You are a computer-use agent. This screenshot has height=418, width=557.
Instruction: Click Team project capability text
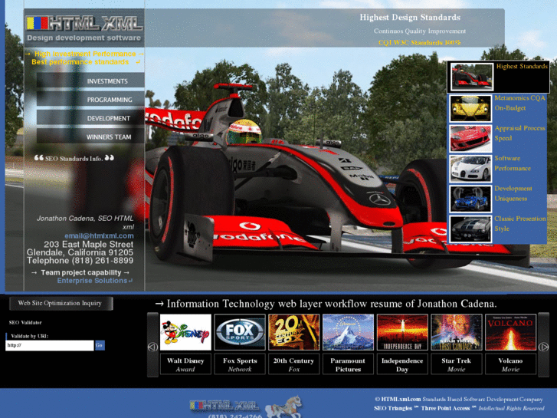(x=81, y=272)
